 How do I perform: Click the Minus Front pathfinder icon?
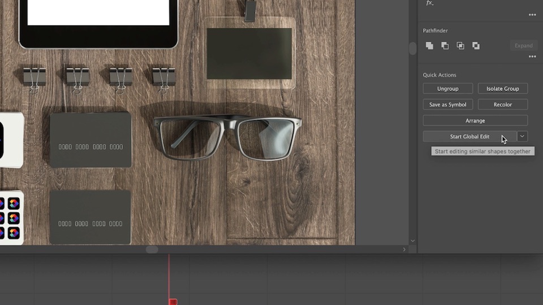[x=445, y=46]
